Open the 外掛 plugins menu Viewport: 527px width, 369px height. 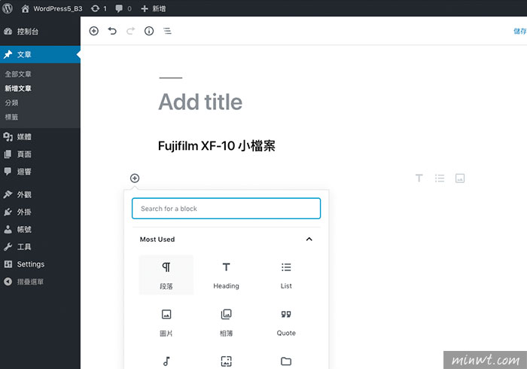[x=40, y=212]
